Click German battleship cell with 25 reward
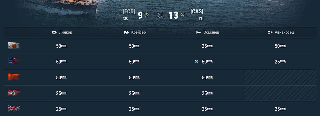 tap(61, 93)
